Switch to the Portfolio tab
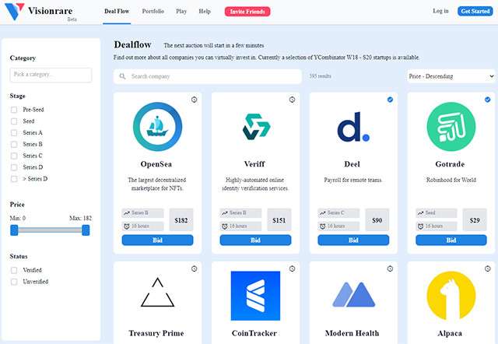 tap(153, 12)
